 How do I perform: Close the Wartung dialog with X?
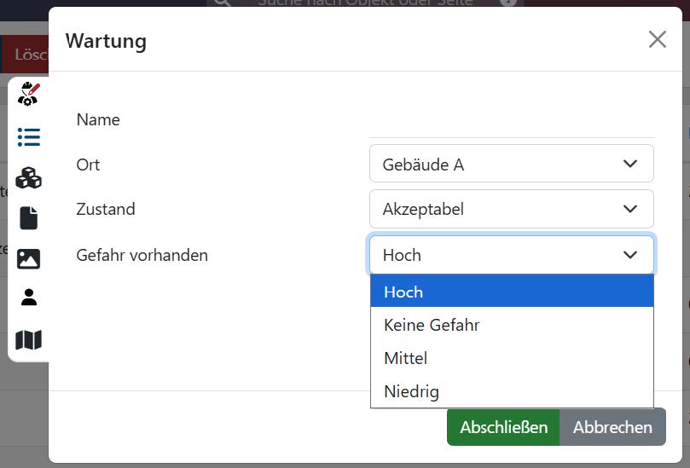tap(657, 39)
